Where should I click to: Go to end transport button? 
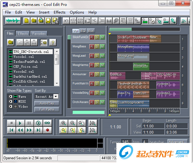38,130
